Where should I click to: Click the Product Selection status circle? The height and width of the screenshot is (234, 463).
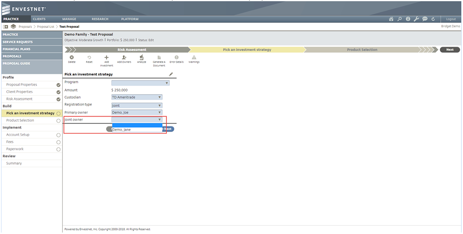click(x=58, y=121)
